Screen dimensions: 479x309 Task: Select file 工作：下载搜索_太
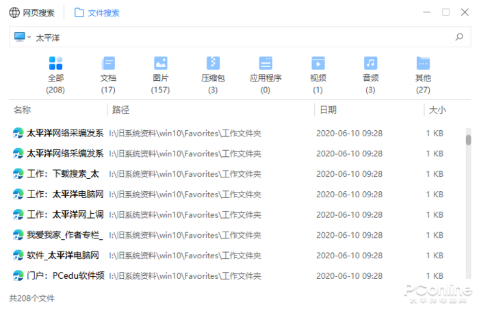coord(63,174)
